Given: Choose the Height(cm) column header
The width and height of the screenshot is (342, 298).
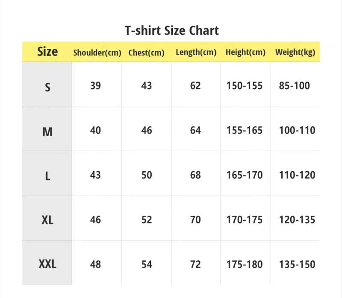Looking at the screenshot, I should click(x=245, y=53).
